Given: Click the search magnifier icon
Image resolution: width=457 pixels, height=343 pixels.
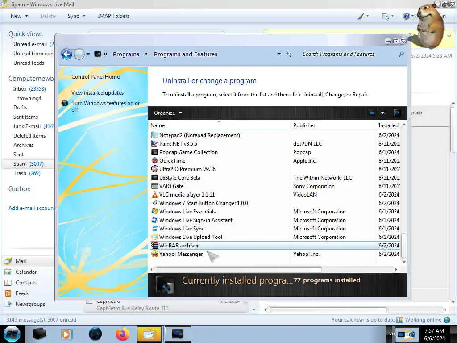Looking at the screenshot, I should 401,54.
